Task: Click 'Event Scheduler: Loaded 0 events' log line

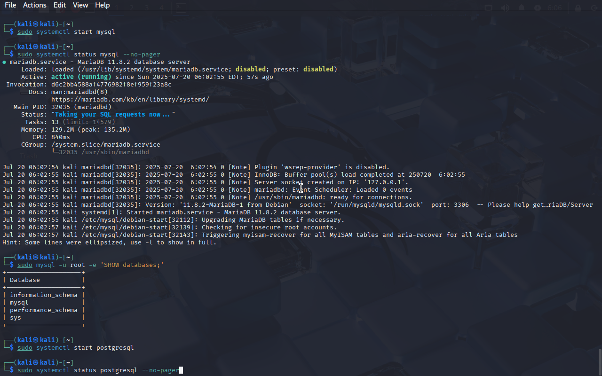Action: [x=207, y=190]
